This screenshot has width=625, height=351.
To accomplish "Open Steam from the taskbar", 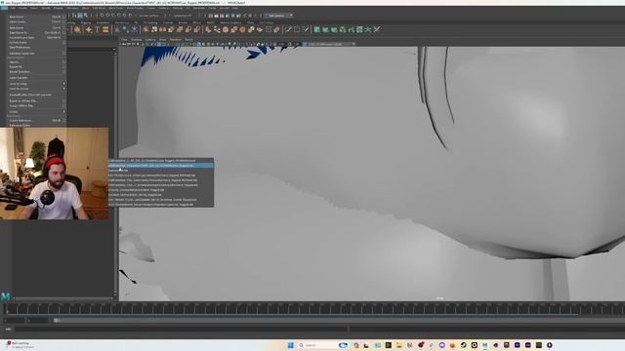I will tap(463, 345).
